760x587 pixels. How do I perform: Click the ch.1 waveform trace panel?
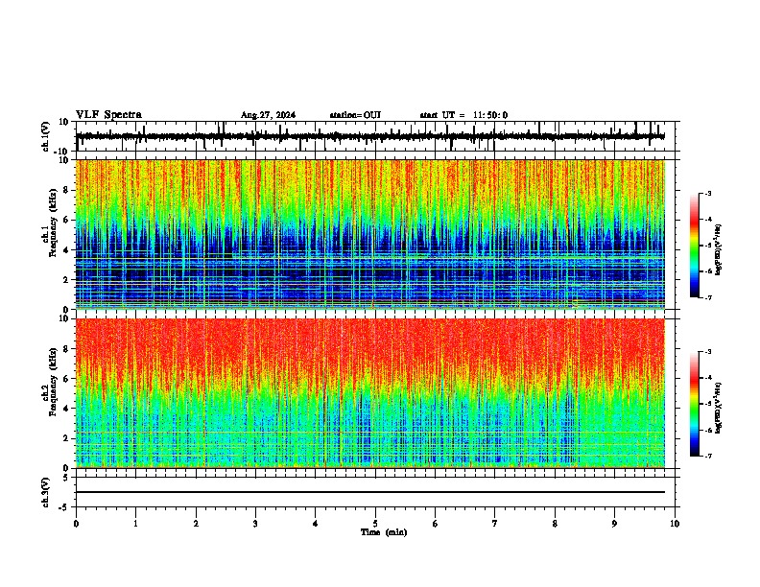[x=375, y=136]
